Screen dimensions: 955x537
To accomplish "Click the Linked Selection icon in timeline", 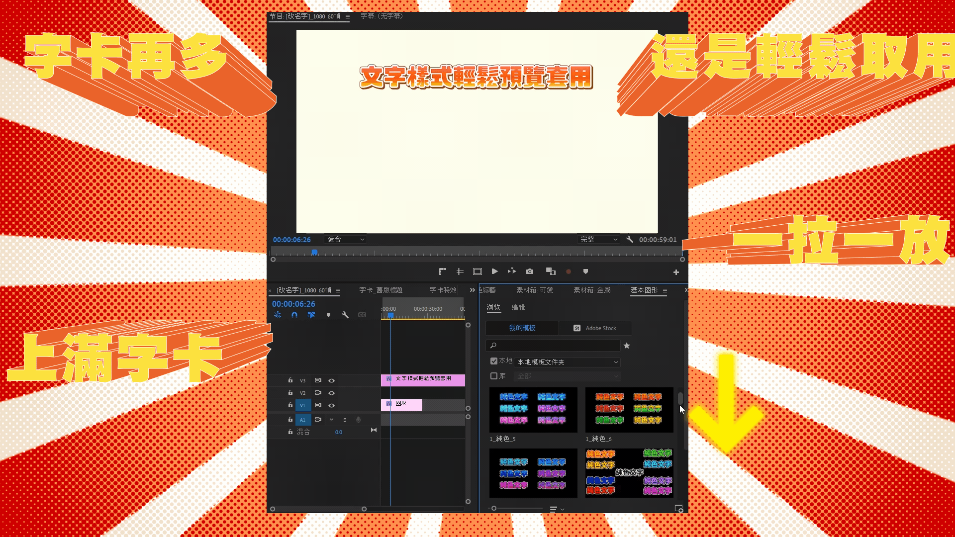I will (x=311, y=315).
